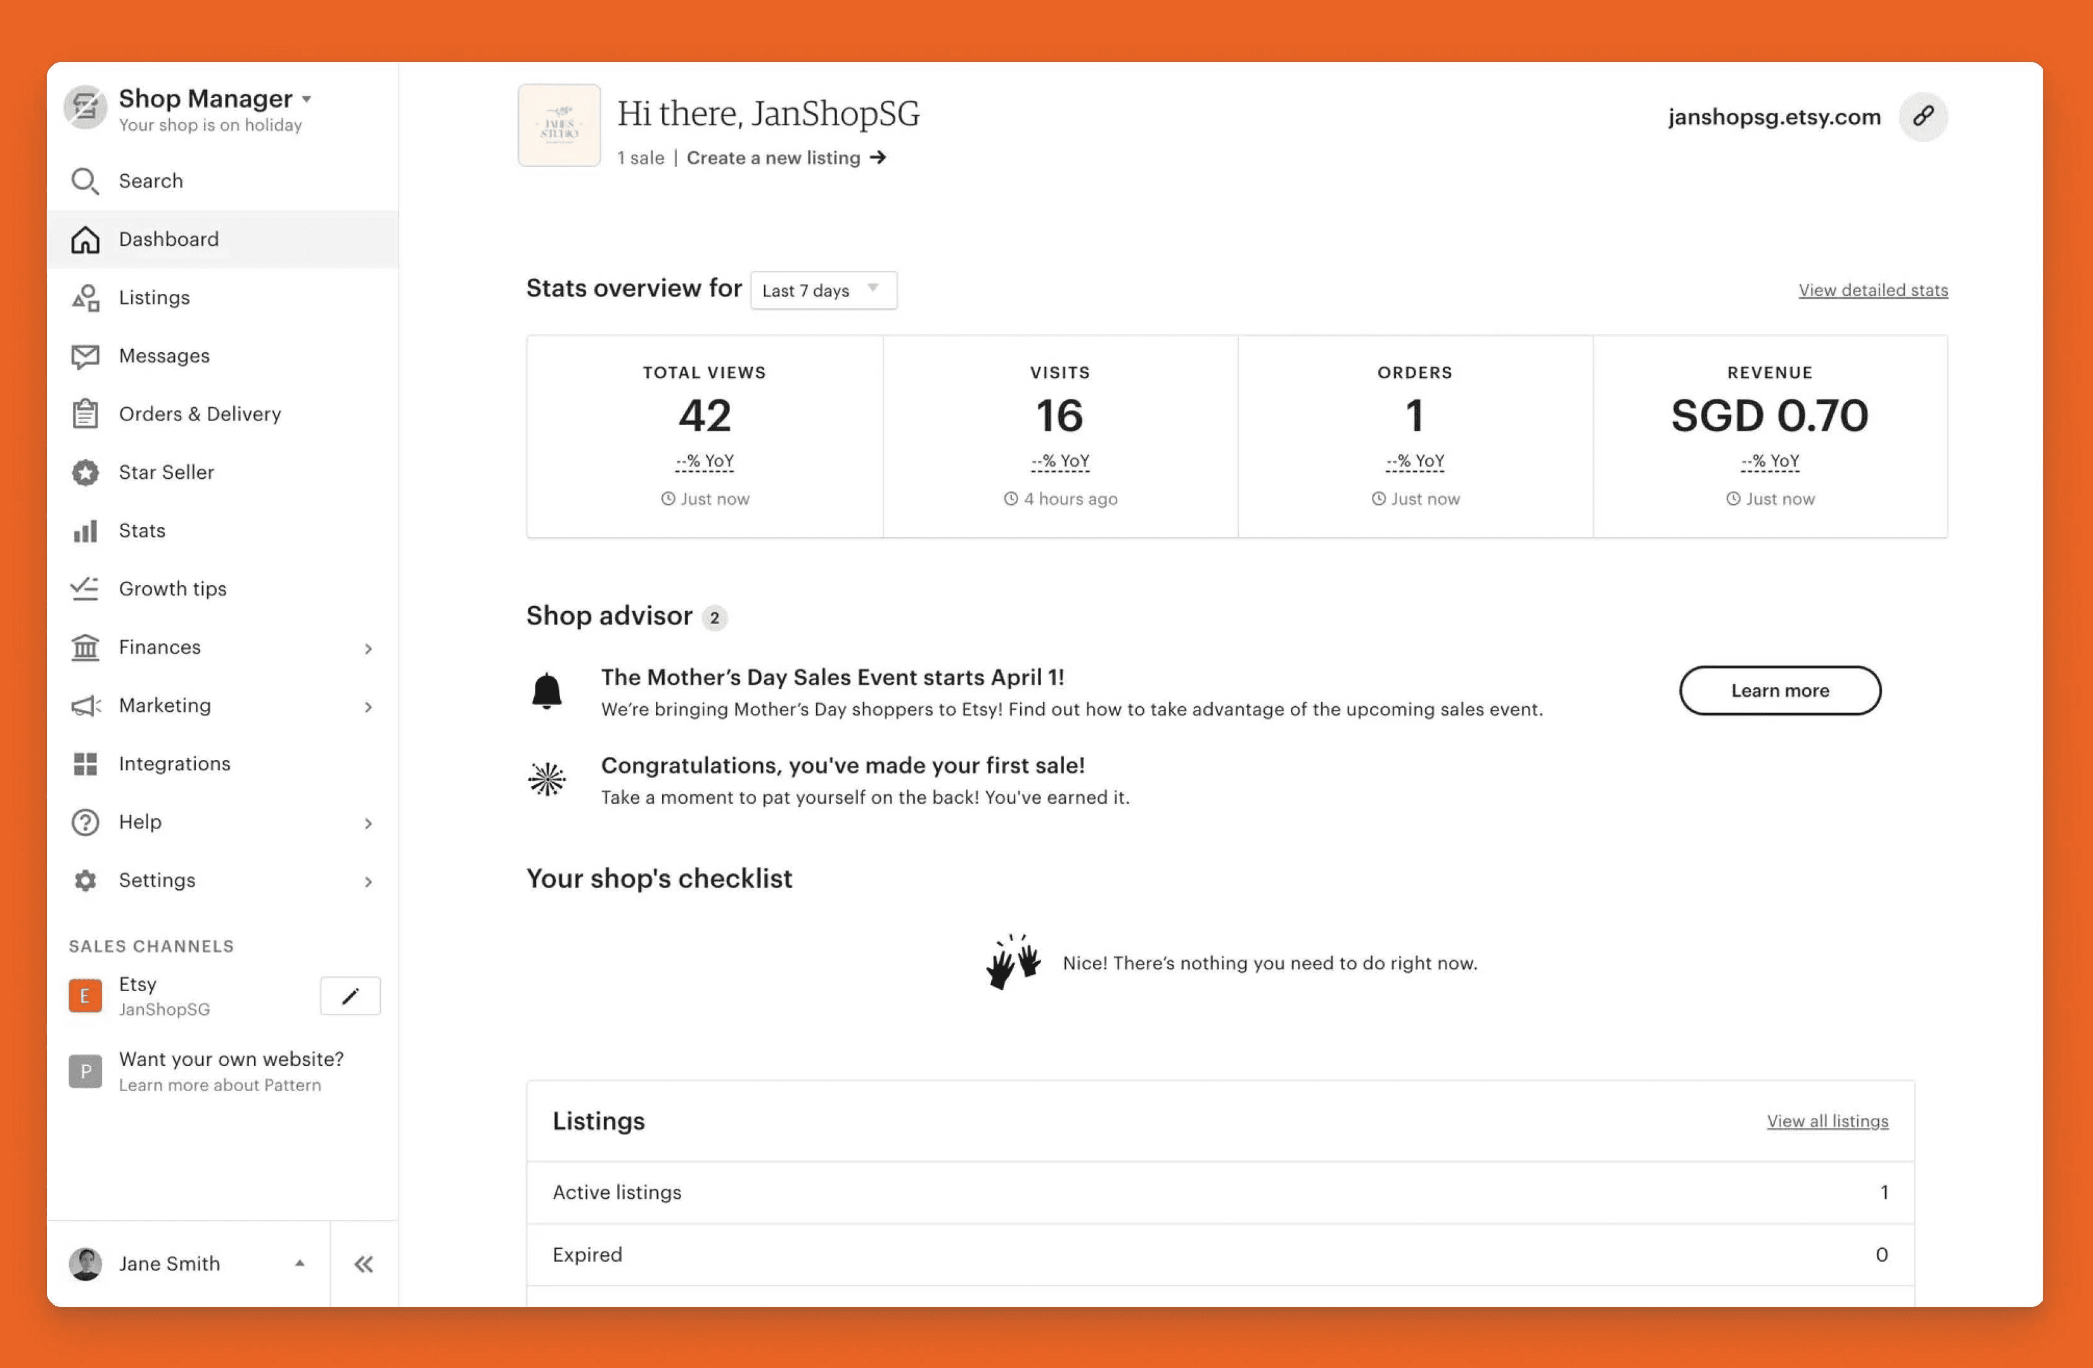The height and width of the screenshot is (1368, 2093).
Task: Open View detailed stats link
Action: tap(1872, 290)
